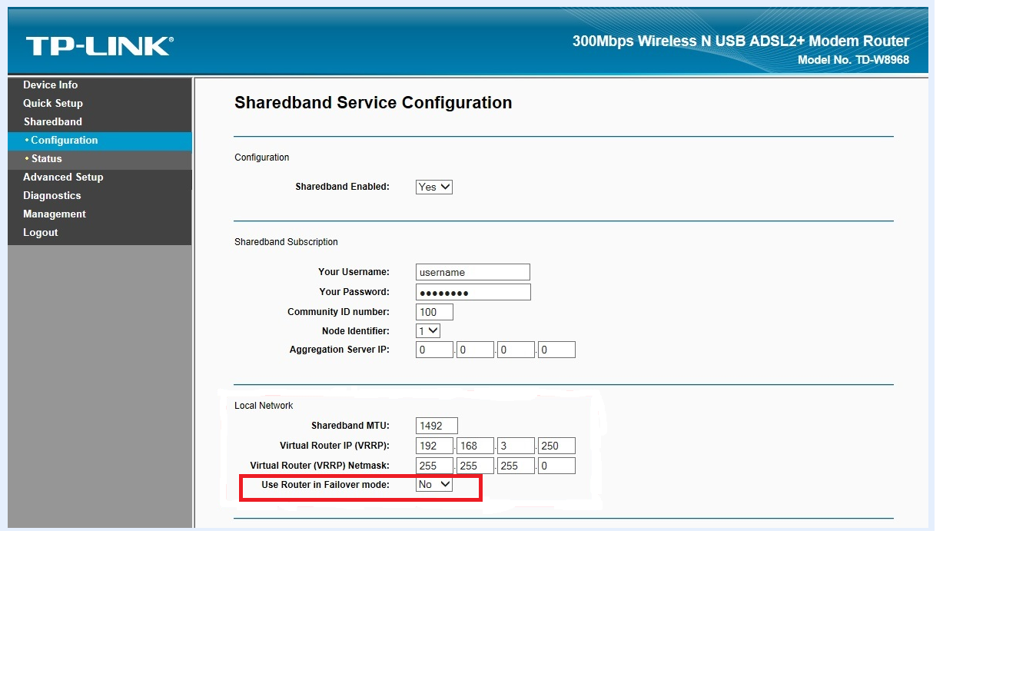Click the Sharedband Service Configuration heading
1036x700 pixels.
click(373, 103)
